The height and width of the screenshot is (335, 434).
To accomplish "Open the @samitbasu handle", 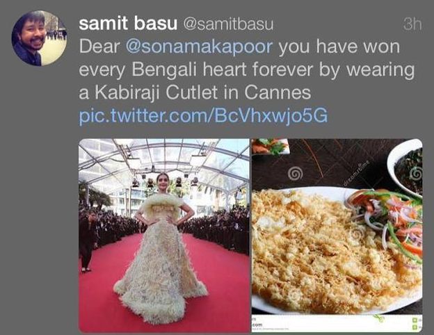I will [x=228, y=24].
